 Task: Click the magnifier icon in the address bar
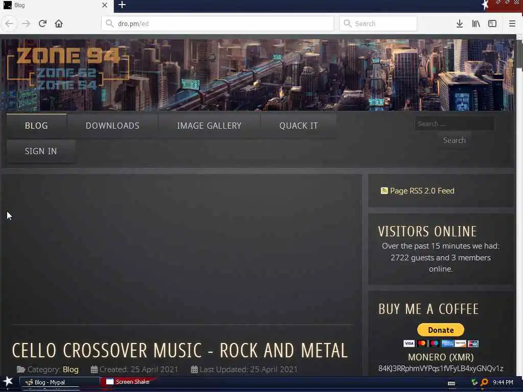pos(109,23)
